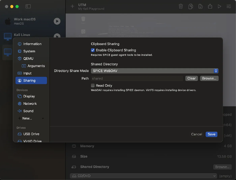Click the clone VM icon in toolbar

click(191, 6)
